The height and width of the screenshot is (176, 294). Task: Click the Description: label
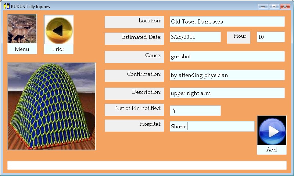click(134, 93)
